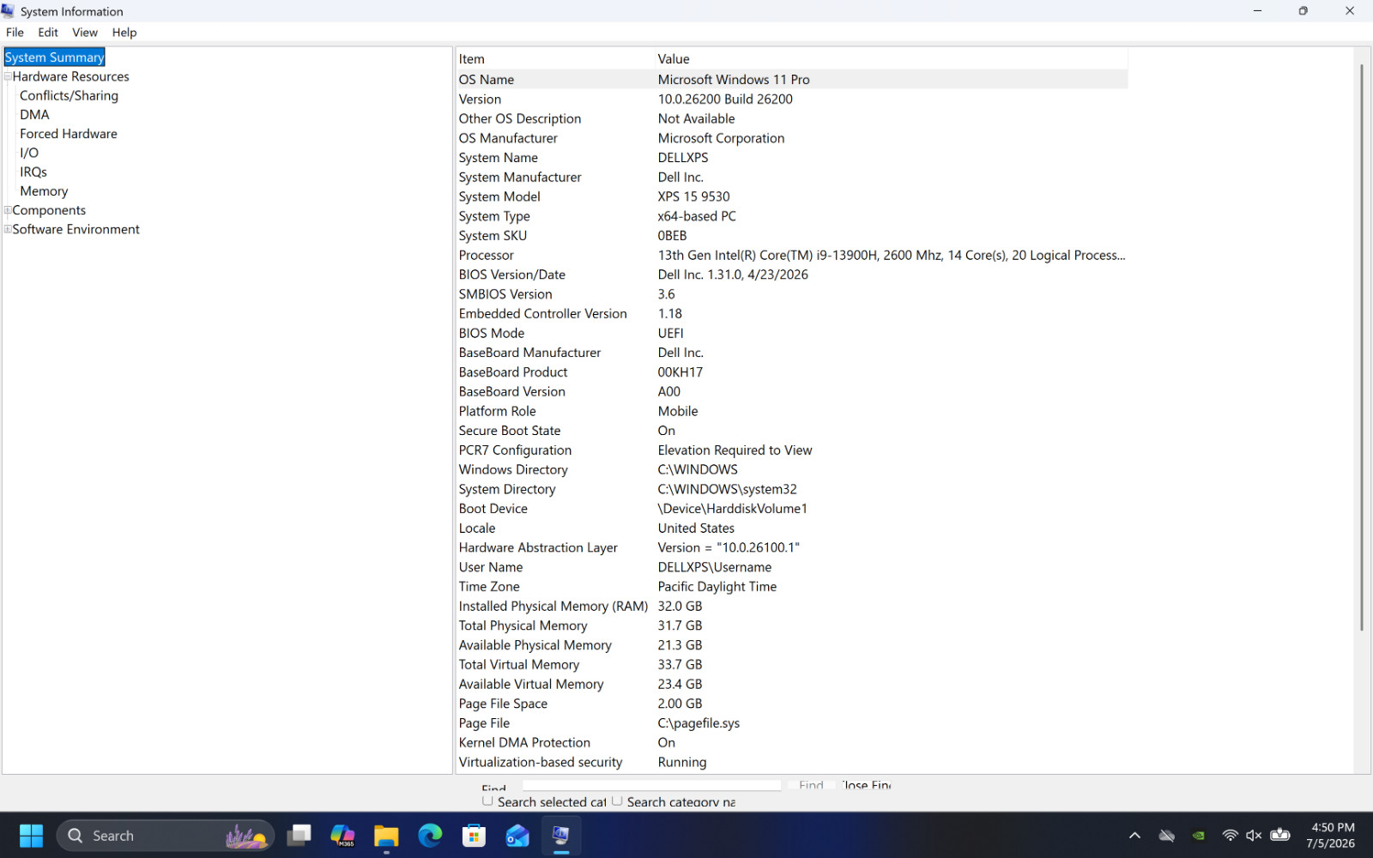Viewport: 1373px width, 858px height.
Task: Click the System Information title bar icon
Action: point(9,11)
